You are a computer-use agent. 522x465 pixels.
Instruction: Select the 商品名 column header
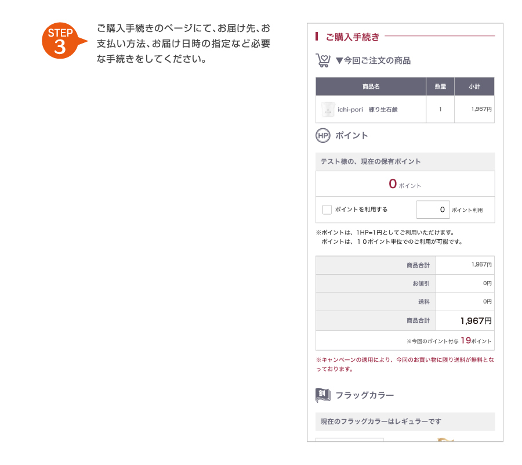coord(371,86)
